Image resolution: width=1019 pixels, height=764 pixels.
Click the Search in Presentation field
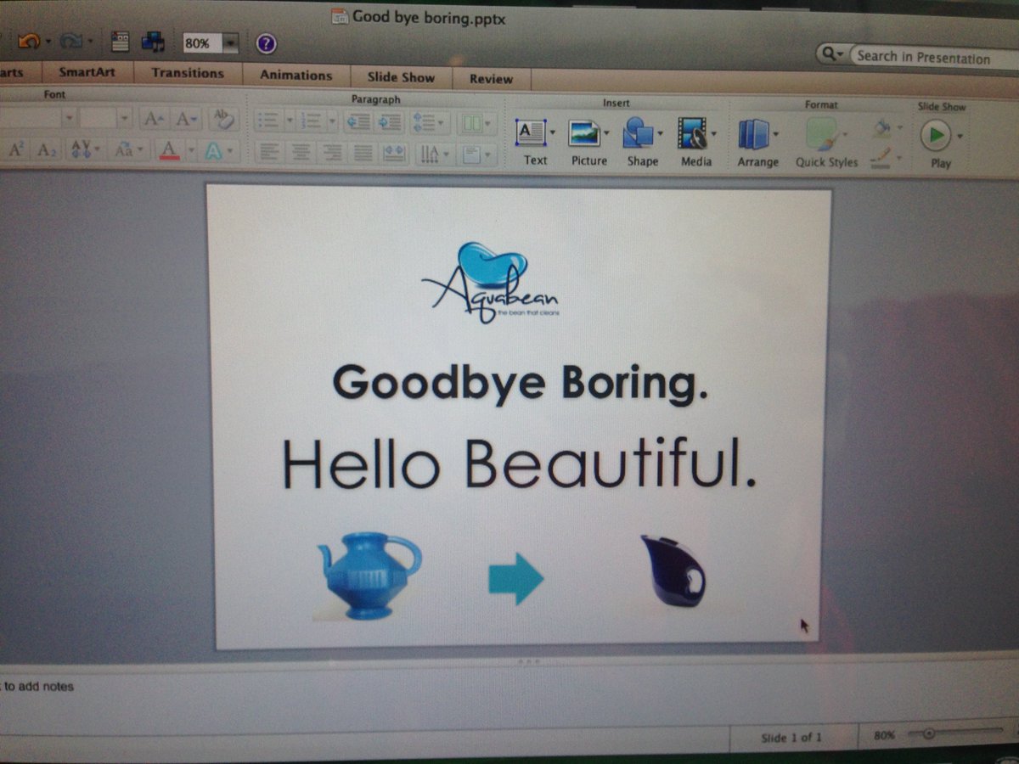click(932, 58)
